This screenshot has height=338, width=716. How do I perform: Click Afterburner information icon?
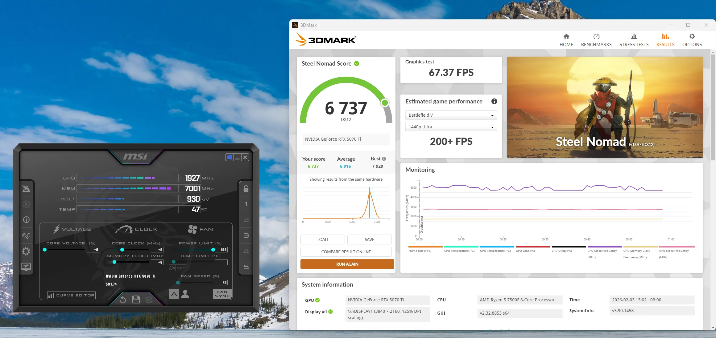point(26,219)
